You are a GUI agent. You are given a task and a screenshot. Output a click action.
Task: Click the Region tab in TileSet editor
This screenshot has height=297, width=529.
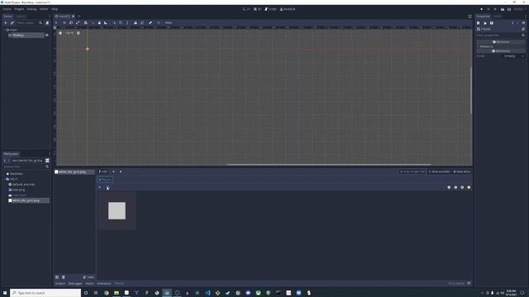click(x=105, y=180)
